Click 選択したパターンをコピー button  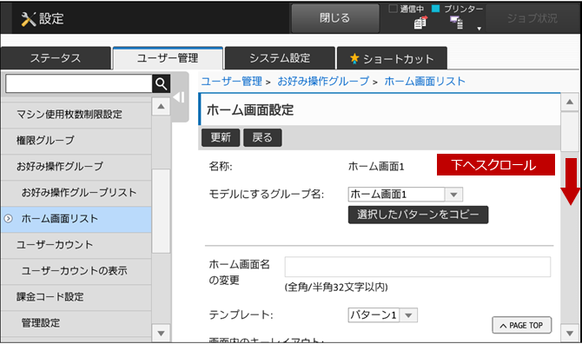[x=418, y=215]
